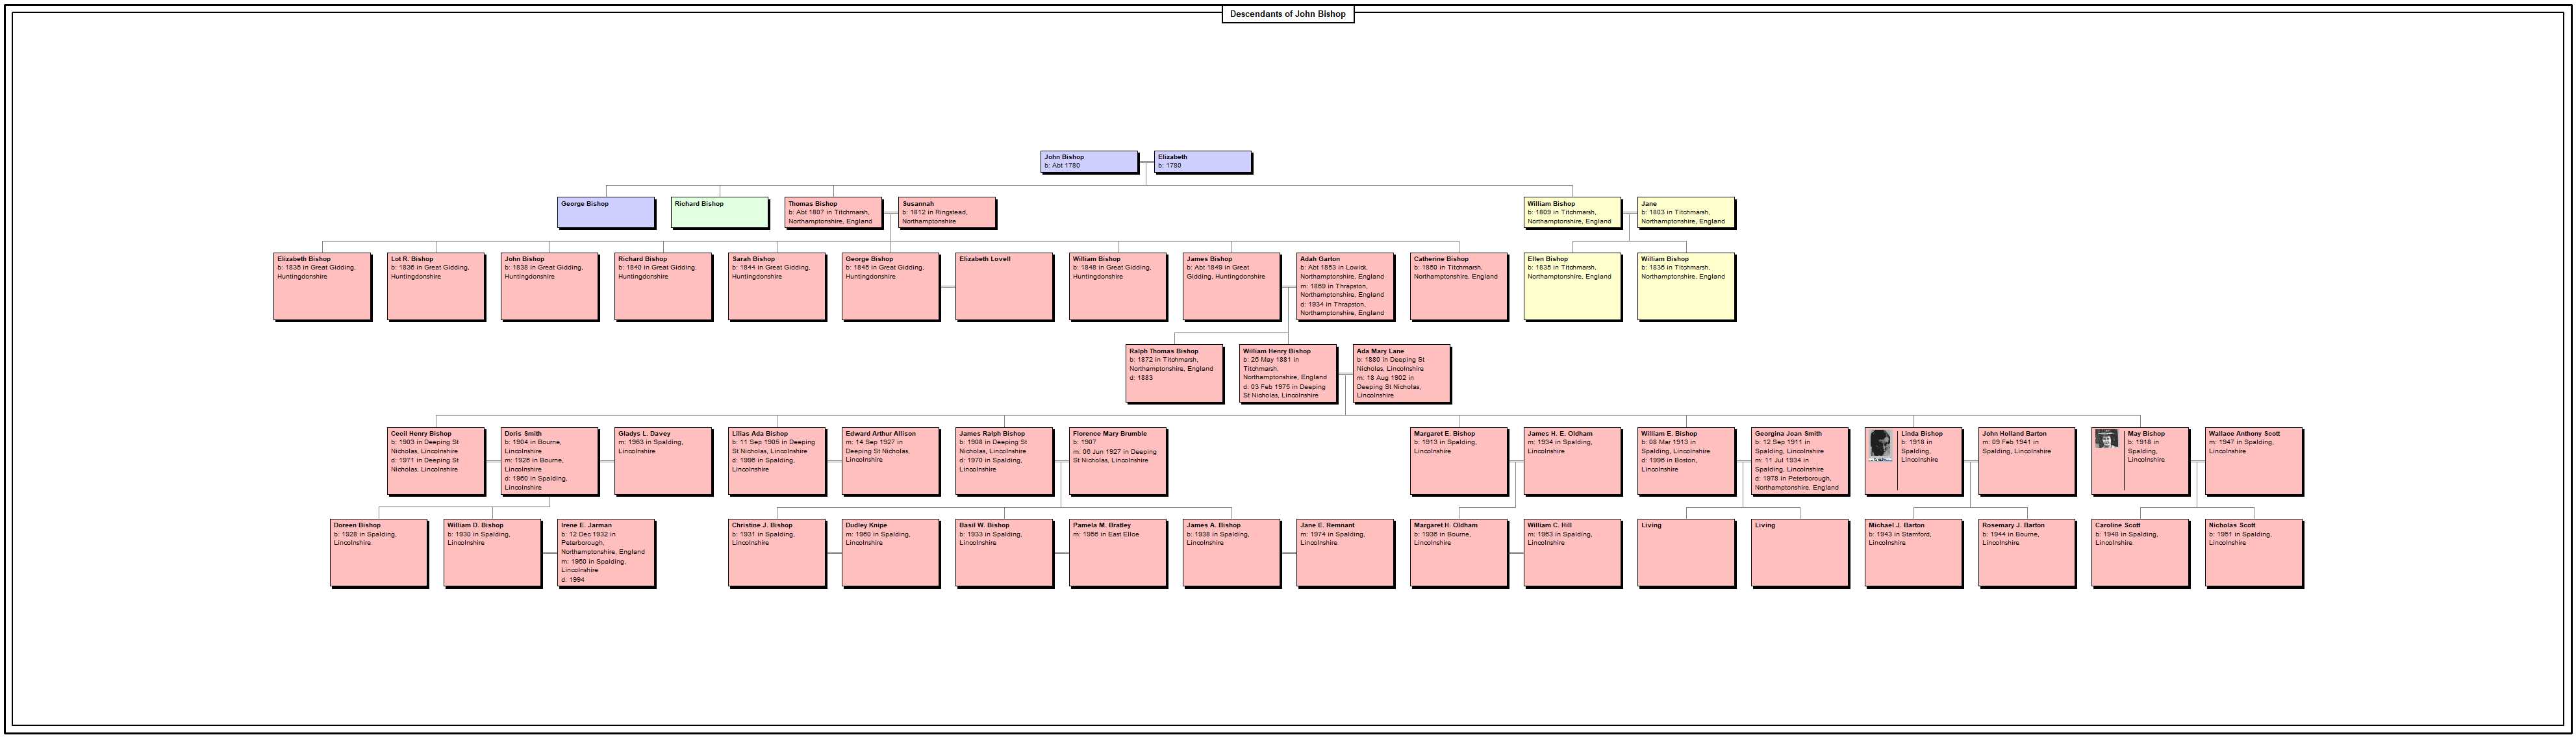The height and width of the screenshot is (737, 2576).
Task: Select the yellow Jane box born 1803
Action: (1686, 212)
